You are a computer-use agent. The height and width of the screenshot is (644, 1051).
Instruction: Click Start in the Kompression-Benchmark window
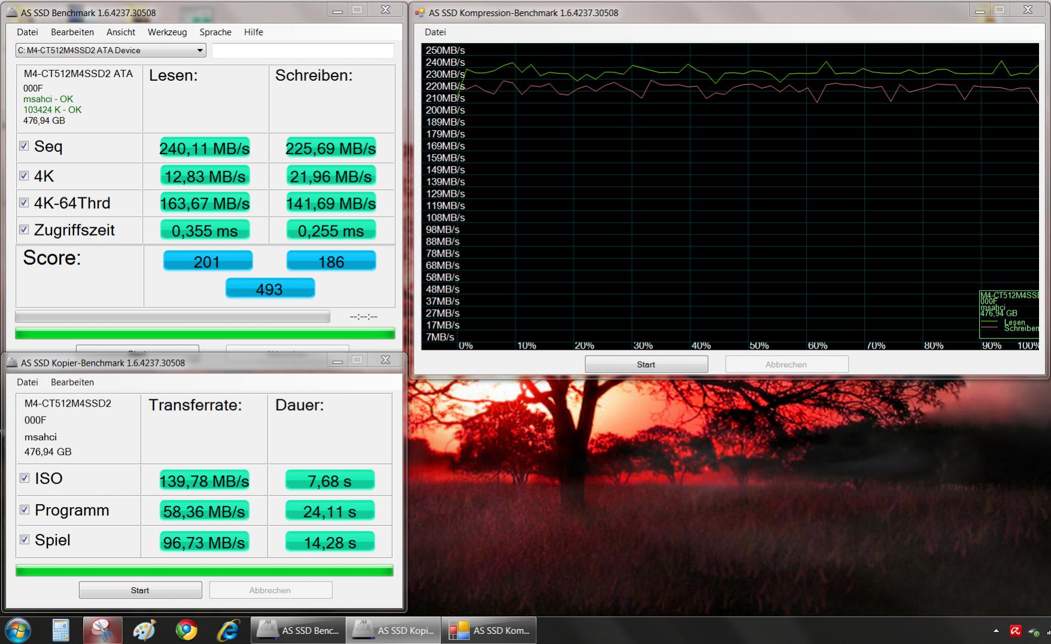[x=646, y=364]
